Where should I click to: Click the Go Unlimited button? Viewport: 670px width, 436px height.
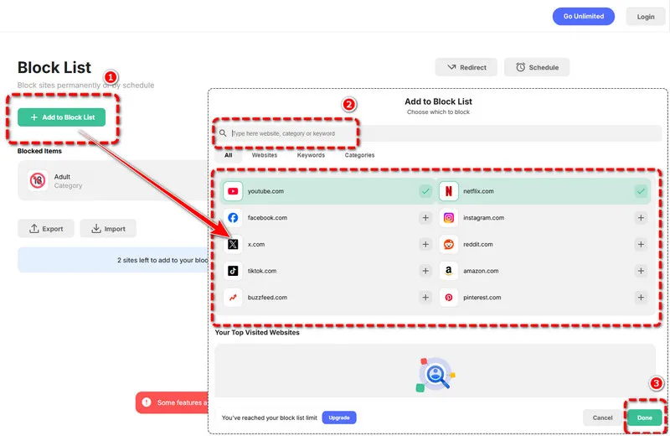(x=583, y=16)
